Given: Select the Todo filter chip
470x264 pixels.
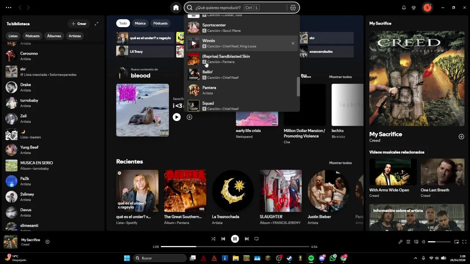Looking at the screenshot, I should [x=123, y=23].
